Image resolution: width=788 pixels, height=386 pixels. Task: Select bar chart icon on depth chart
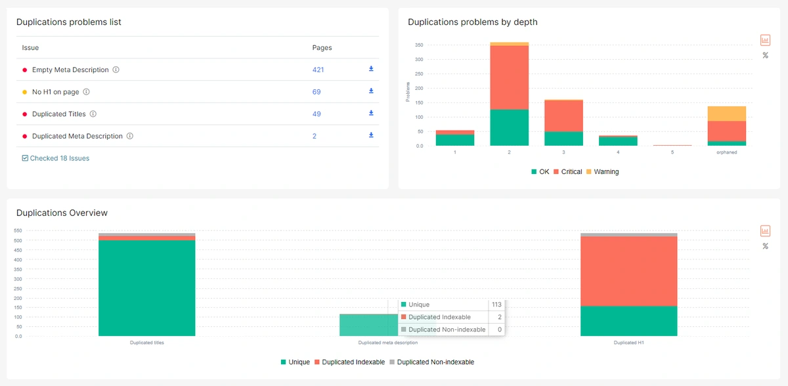[x=764, y=39]
